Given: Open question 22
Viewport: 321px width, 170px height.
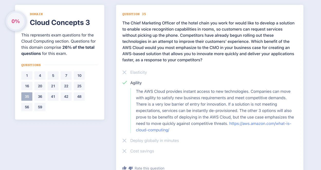Looking at the screenshot, I should [x=66, y=86].
